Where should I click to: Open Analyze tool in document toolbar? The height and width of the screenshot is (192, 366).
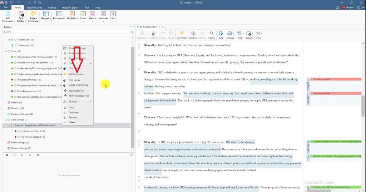click(x=230, y=35)
